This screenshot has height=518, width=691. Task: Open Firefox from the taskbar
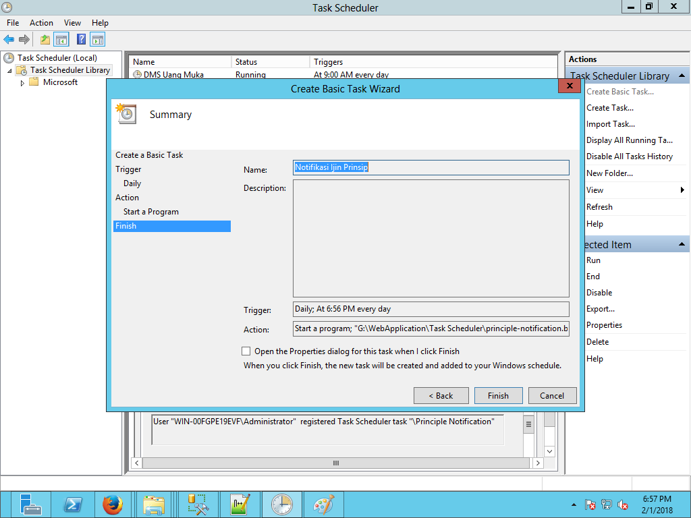[x=113, y=504]
